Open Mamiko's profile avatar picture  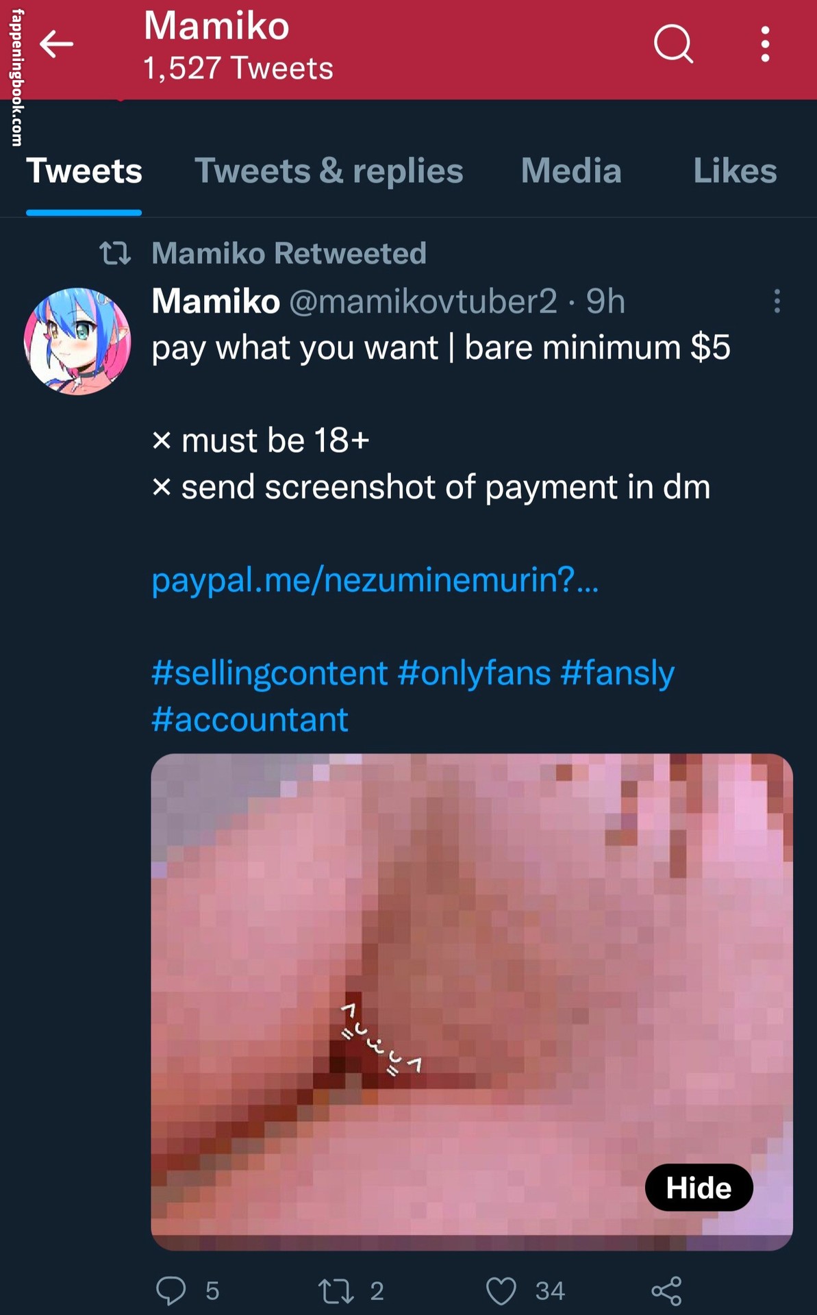pos(77,341)
